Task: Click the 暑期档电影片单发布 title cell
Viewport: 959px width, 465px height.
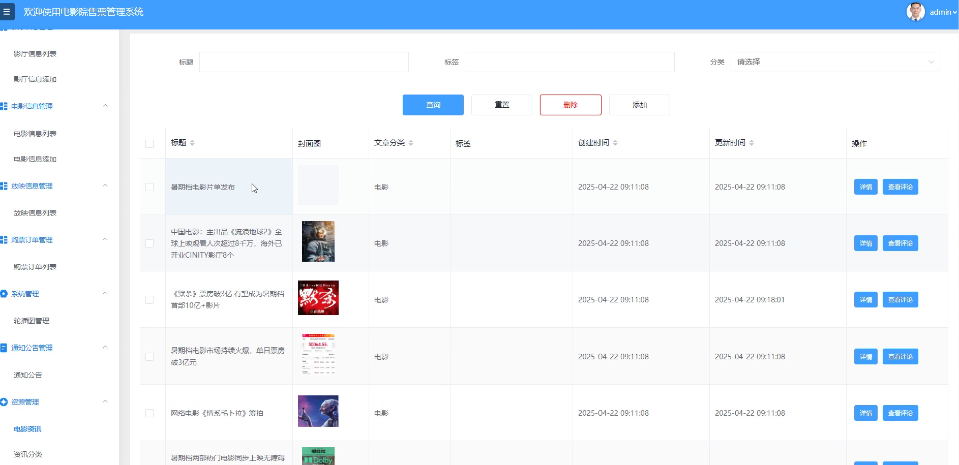Action: (x=229, y=187)
